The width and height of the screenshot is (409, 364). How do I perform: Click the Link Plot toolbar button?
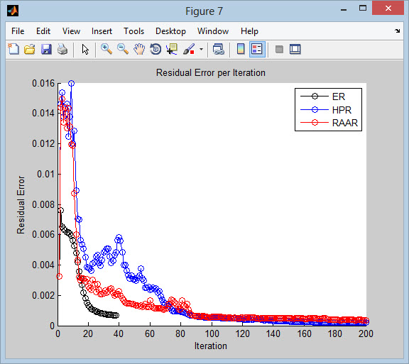[x=218, y=49]
